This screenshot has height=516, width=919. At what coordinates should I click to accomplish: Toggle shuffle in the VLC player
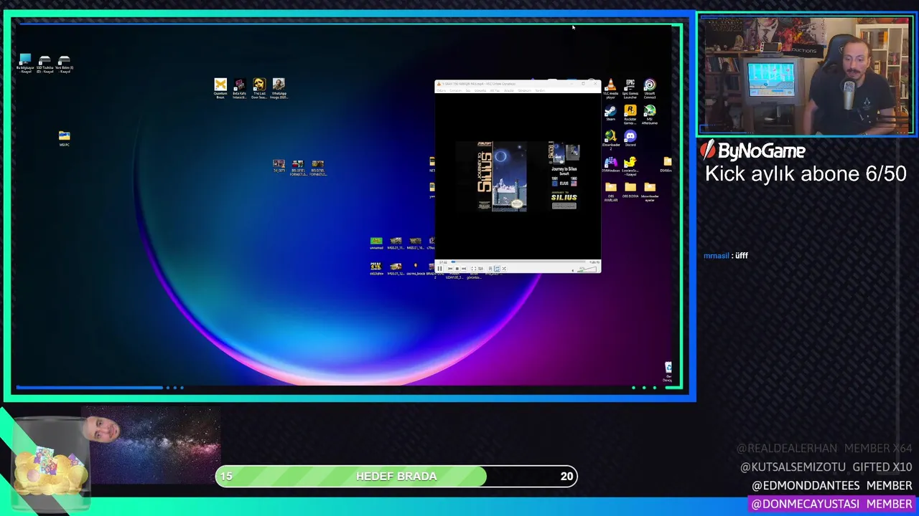tap(504, 269)
